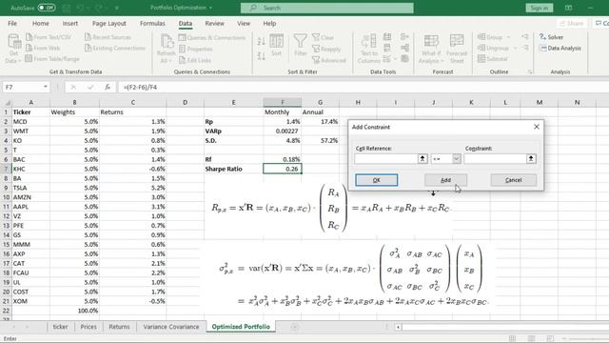
Task: Switch to the Formulas tab
Action: tap(152, 23)
